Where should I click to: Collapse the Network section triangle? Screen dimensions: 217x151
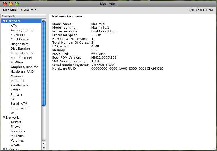click(4, 117)
